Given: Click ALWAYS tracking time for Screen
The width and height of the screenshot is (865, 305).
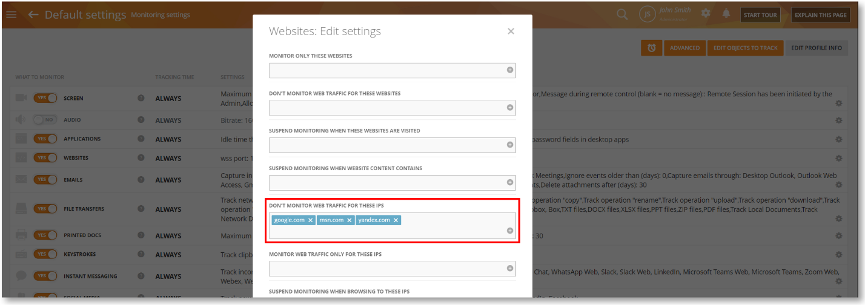Looking at the screenshot, I should tap(168, 98).
